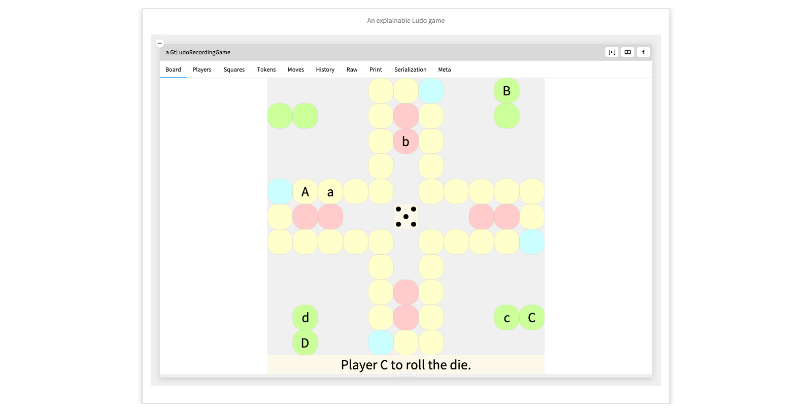Image resolution: width=812 pixels, height=412 pixels.
Task: Collapse the snippet using the round minus button
Action: 159,44
